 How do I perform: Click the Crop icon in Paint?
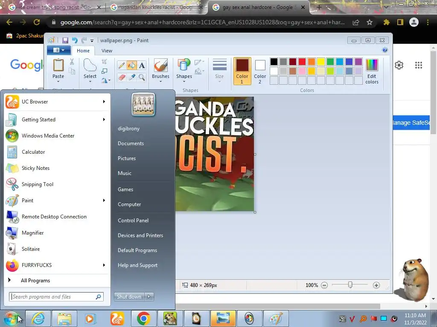click(105, 61)
